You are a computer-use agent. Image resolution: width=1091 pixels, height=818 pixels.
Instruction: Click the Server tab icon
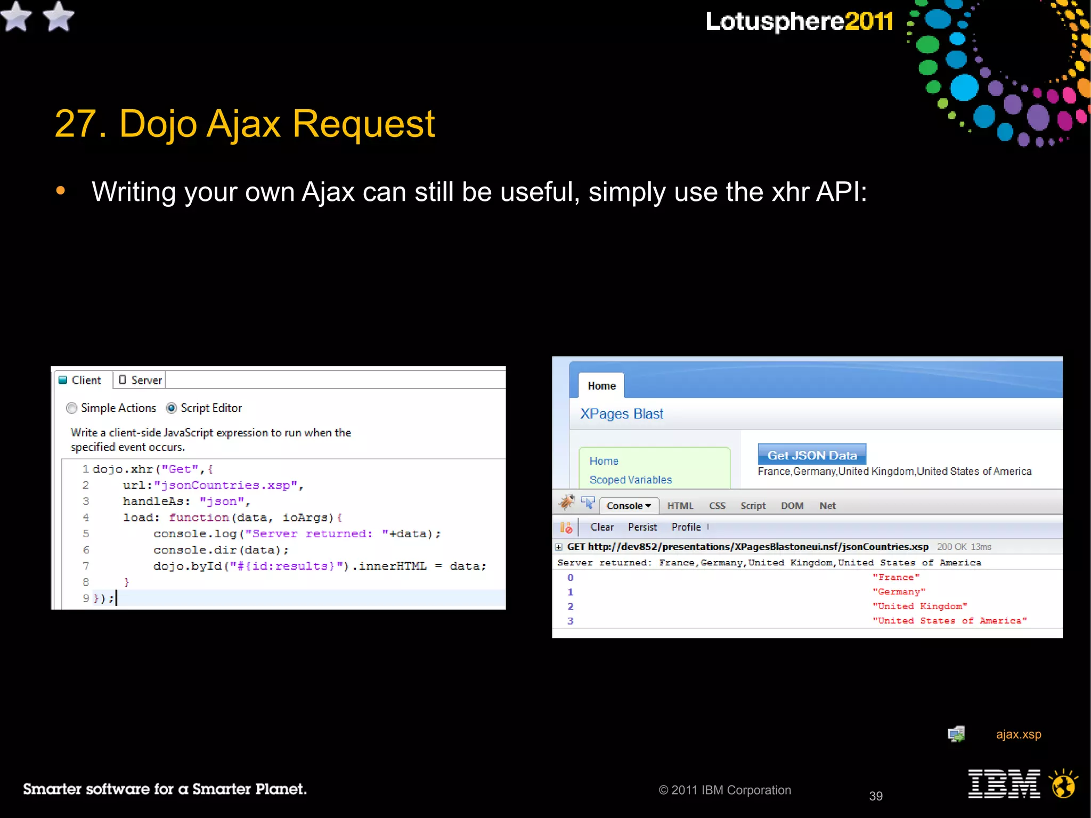(123, 379)
